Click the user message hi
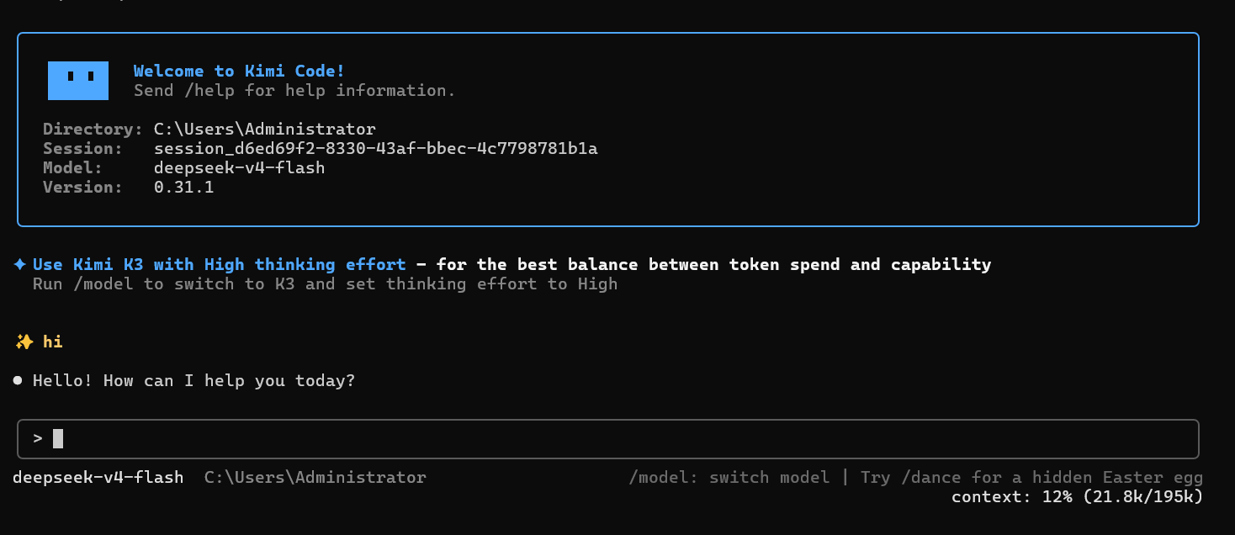 53,342
